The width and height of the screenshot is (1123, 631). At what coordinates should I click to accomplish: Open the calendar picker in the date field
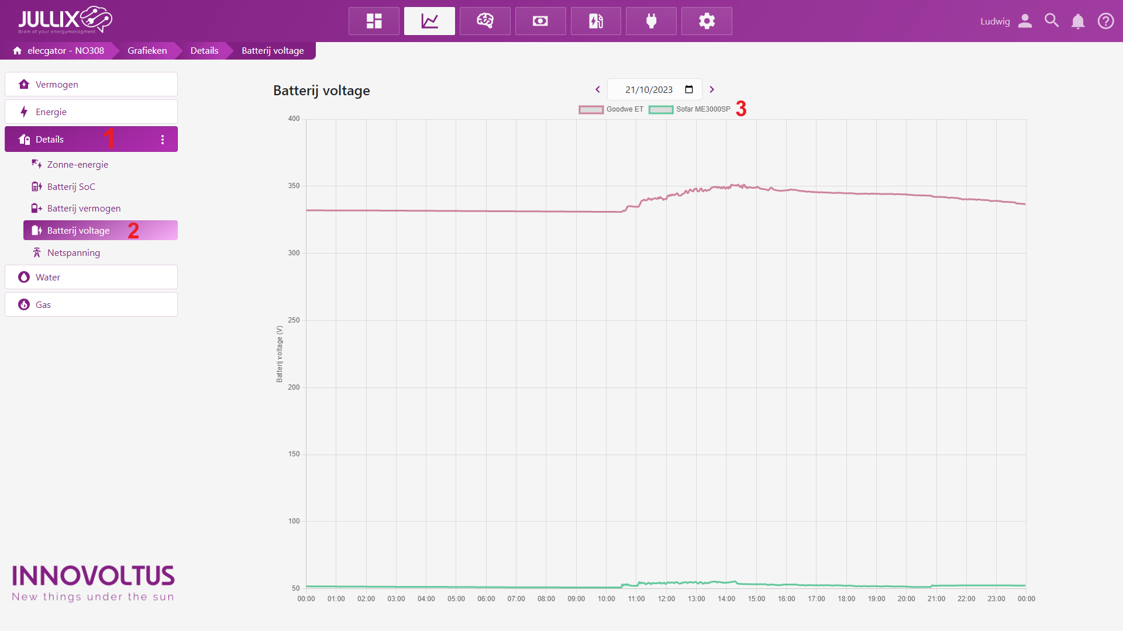689,89
